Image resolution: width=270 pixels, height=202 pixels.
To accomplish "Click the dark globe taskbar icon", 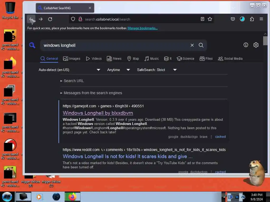I will [x=56, y=197].
